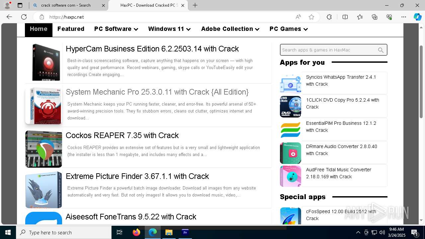425x239 pixels.
Task: Open Extreme Picture Finder article title
Action: point(137,176)
